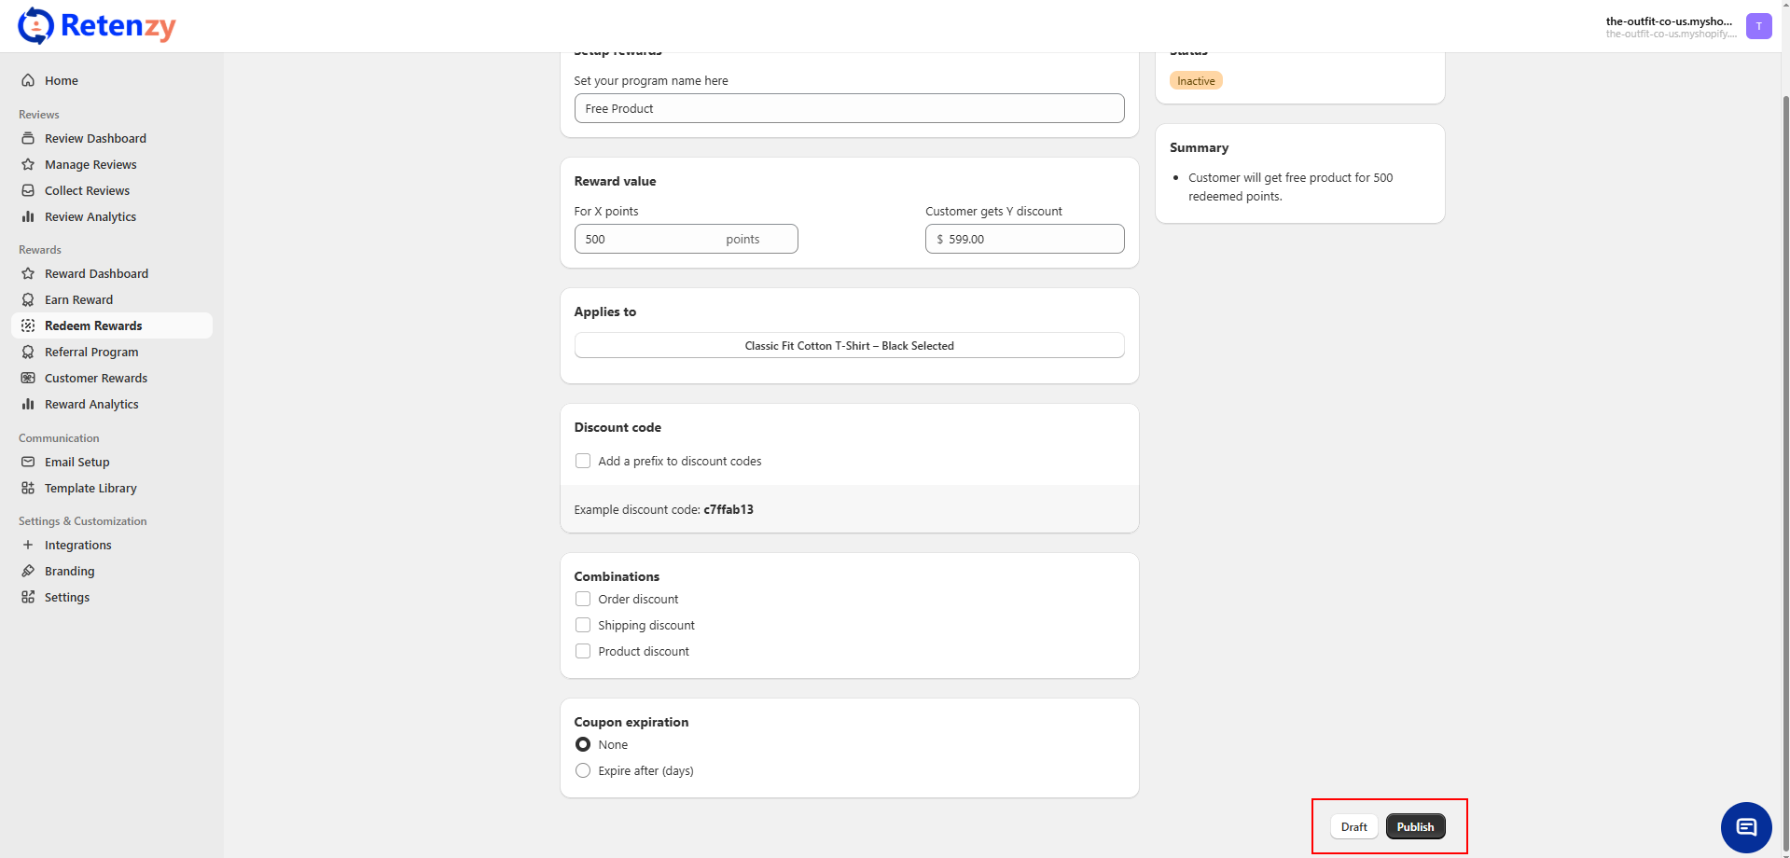This screenshot has width=1790, height=858.
Task: Check the Order discount combination
Action: tap(583, 599)
